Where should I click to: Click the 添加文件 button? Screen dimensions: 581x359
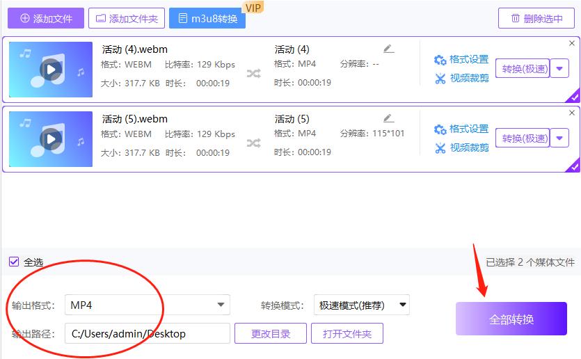click(46, 18)
